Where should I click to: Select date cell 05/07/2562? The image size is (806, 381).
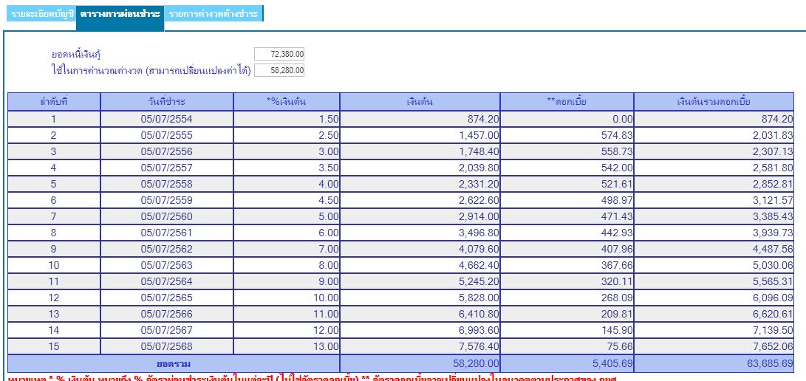tap(166, 249)
